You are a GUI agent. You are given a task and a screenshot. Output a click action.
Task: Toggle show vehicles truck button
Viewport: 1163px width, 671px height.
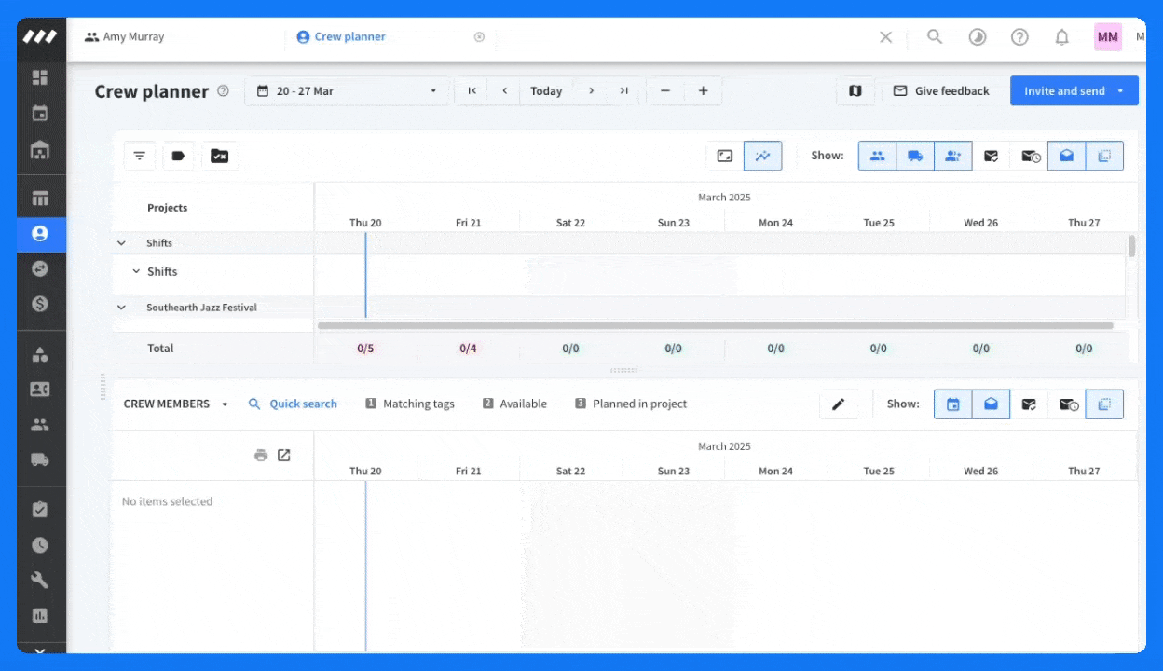point(915,157)
